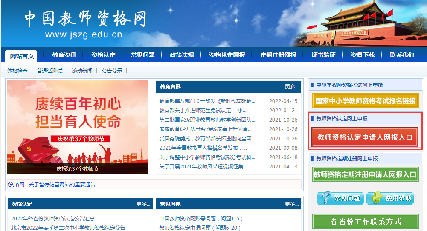Open 政策法规 navigation item
Screen dimensions: 427x231
click(182, 55)
